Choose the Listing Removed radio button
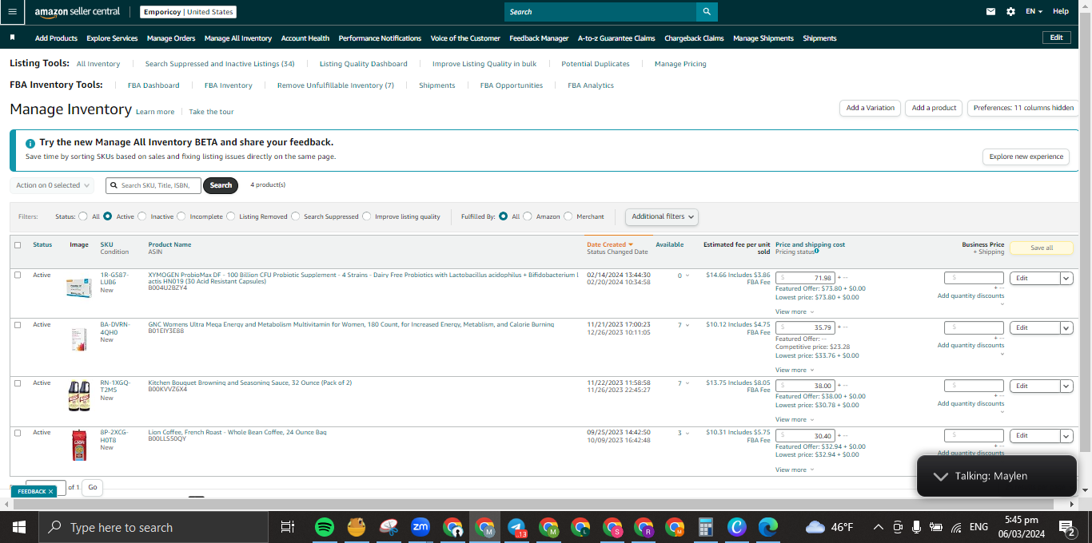Viewport: 1092px width, 543px height. click(x=231, y=216)
